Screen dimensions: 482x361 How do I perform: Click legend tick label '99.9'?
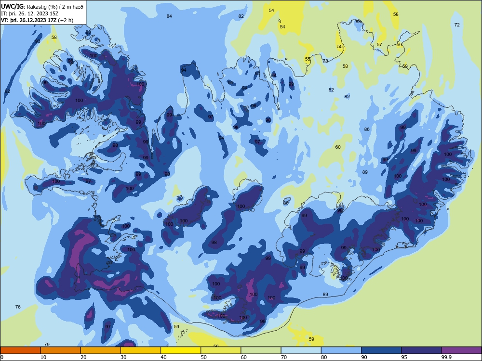(446, 357)
